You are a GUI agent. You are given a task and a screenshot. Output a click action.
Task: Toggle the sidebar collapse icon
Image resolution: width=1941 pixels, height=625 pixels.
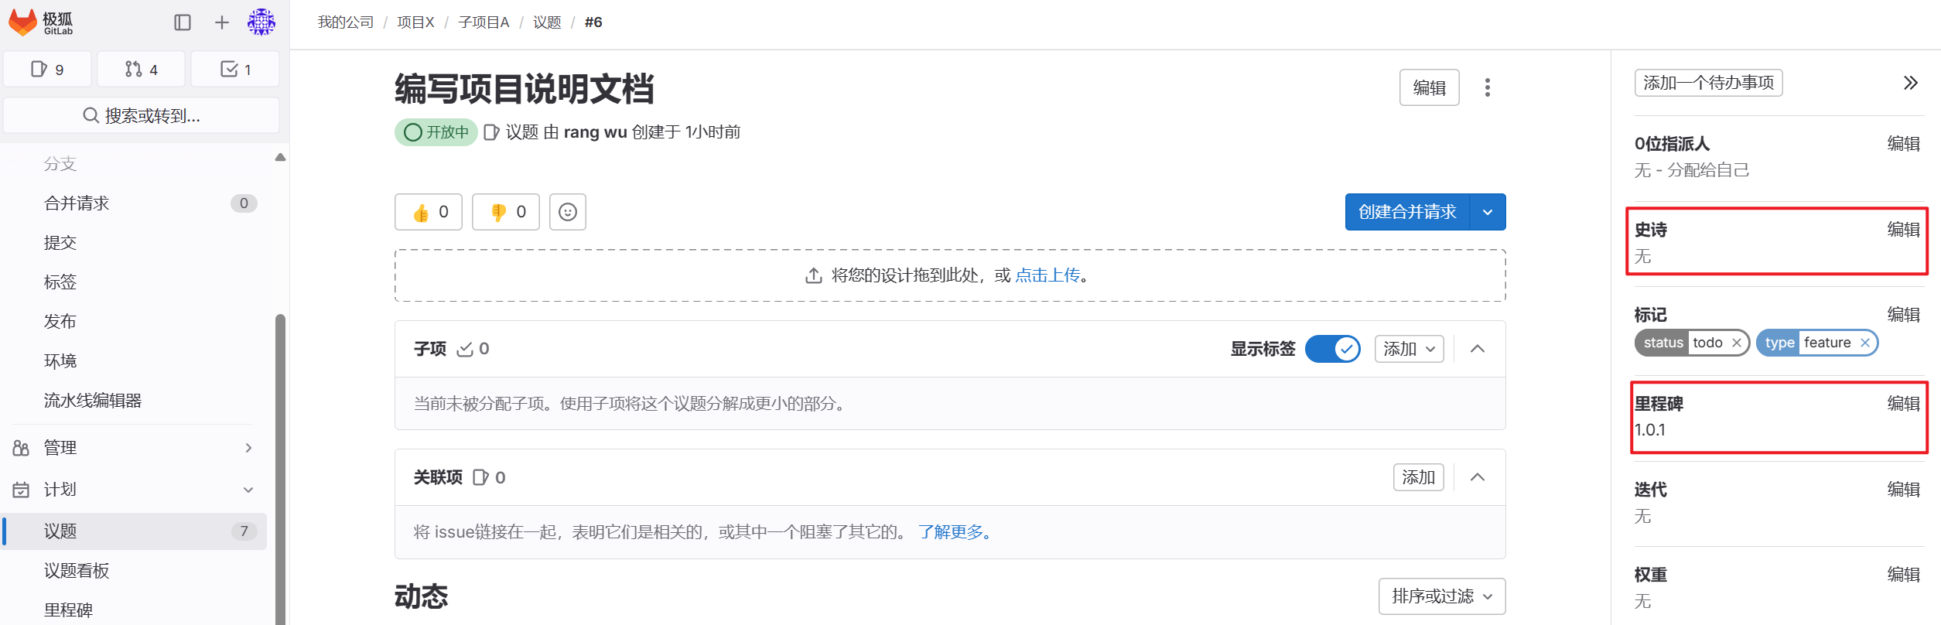pyautogui.click(x=183, y=22)
